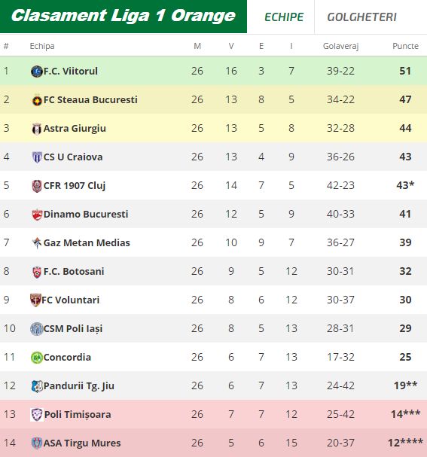Click the FC Steaua Bucuresti star logo
This screenshot has width=427, height=457.
[x=37, y=100]
